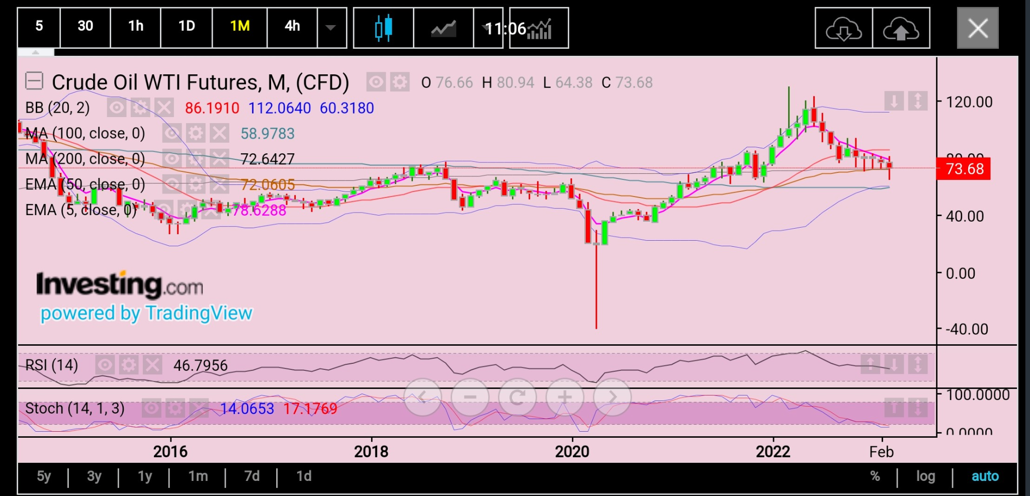The image size is (1030, 496).
Task: Open the more timeframes dropdown arrow
Action: [331, 27]
